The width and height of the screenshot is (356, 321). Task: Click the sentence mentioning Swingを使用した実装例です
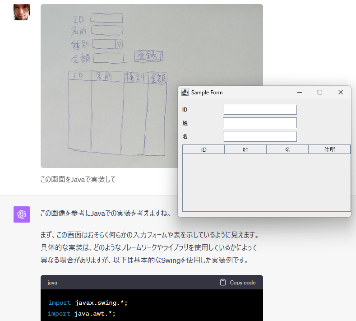(145, 260)
